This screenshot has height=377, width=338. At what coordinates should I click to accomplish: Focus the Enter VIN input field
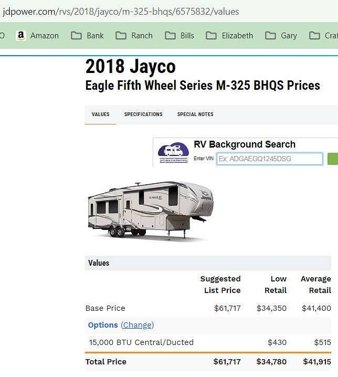(x=269, y=159)
